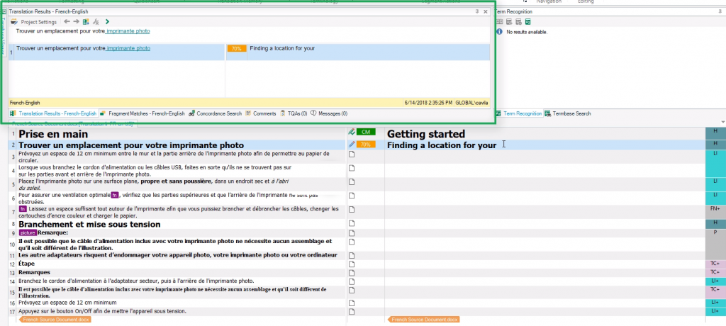The width and height of the screenshot is (726, 326).
Task: Select match row with Finding a location for your
Action: tap(249, 52)
